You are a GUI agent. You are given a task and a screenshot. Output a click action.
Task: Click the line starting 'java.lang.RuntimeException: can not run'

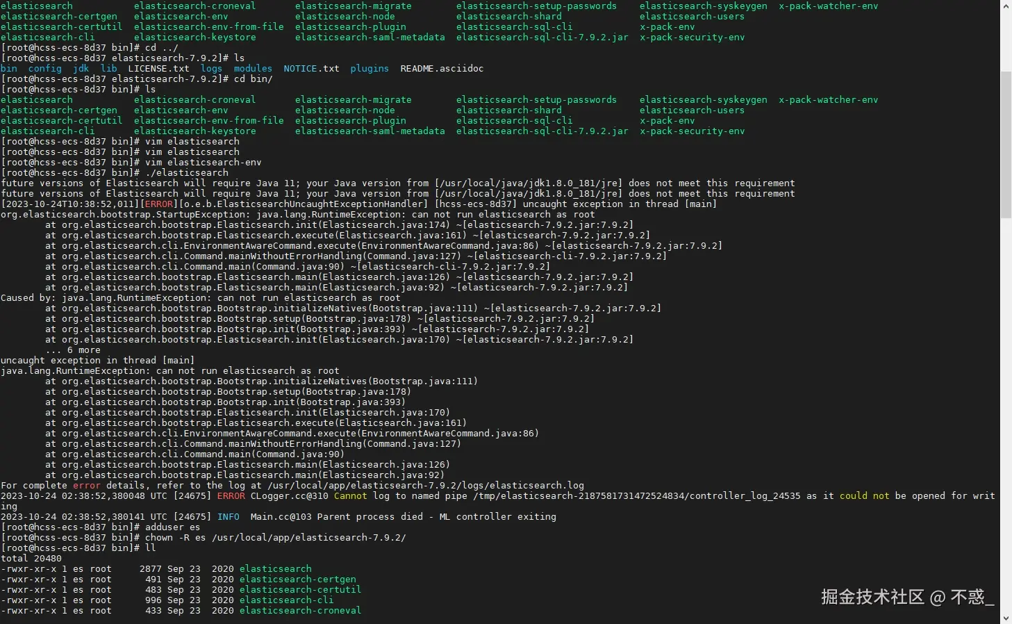tap(170, 371)
